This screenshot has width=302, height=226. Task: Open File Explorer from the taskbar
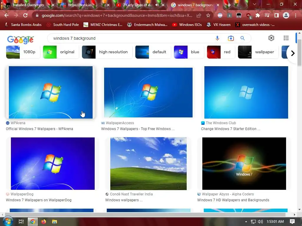click(55, 222)
